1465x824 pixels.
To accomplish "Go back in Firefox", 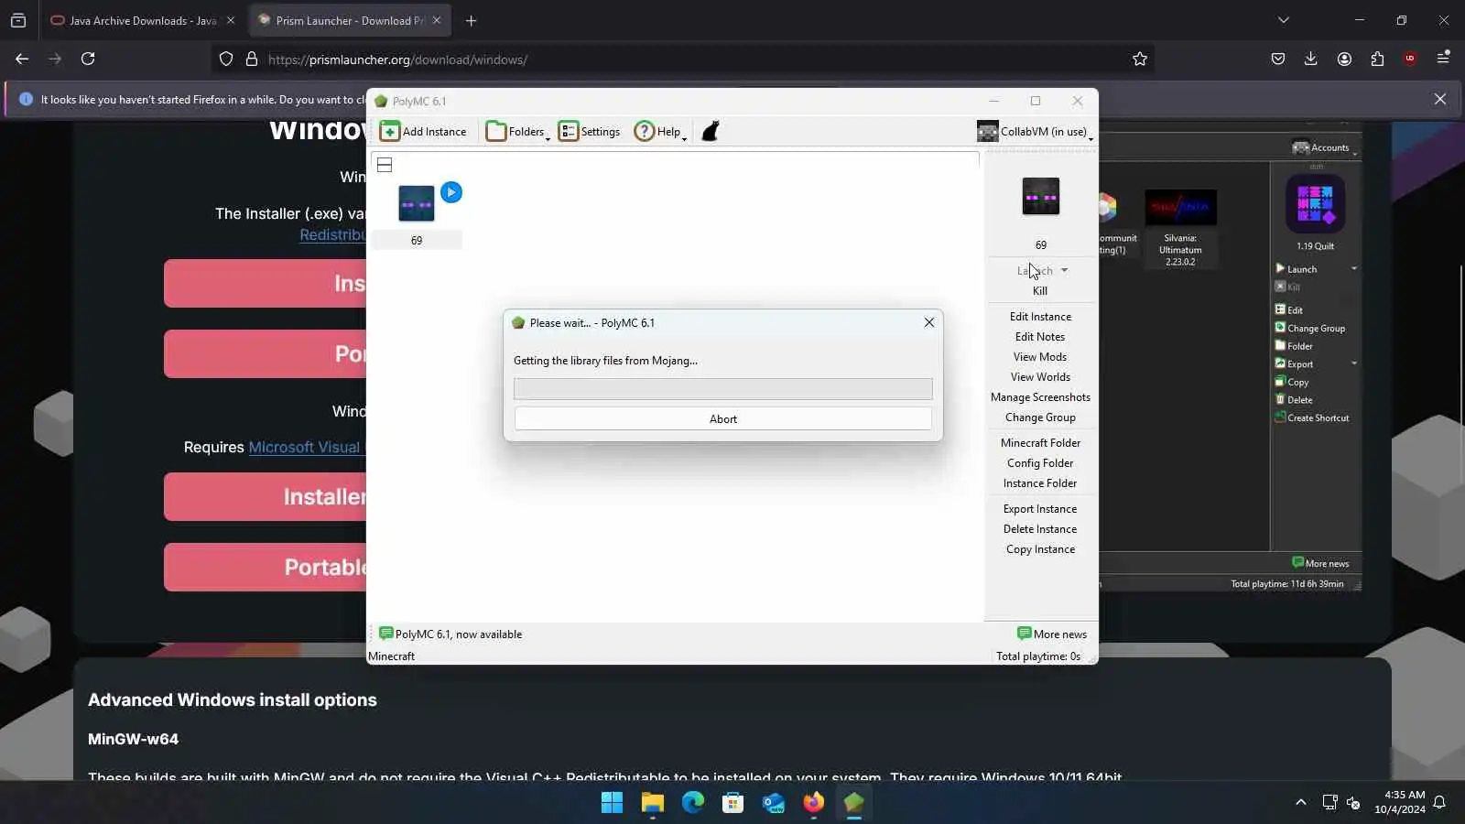I will click(x=22, y=59).
